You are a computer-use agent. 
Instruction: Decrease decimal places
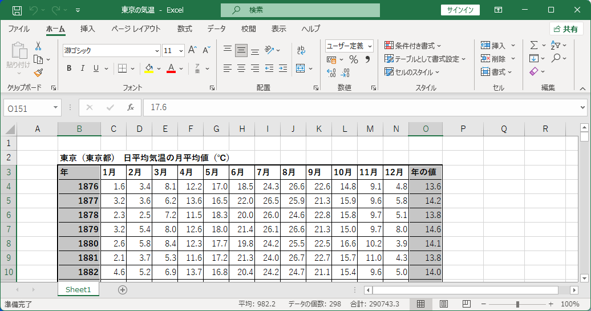(345, 72)
